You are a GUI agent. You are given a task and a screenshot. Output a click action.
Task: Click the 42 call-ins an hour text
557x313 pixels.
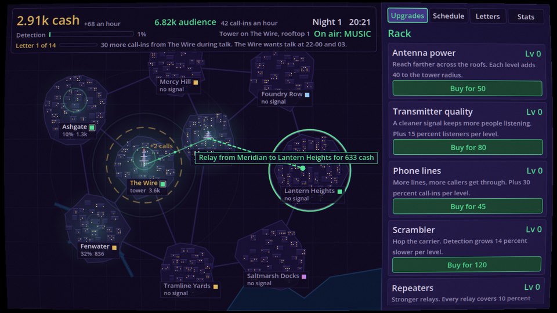(249, 23)
